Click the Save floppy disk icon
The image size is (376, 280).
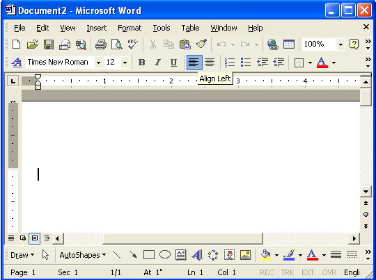[49, 44]
